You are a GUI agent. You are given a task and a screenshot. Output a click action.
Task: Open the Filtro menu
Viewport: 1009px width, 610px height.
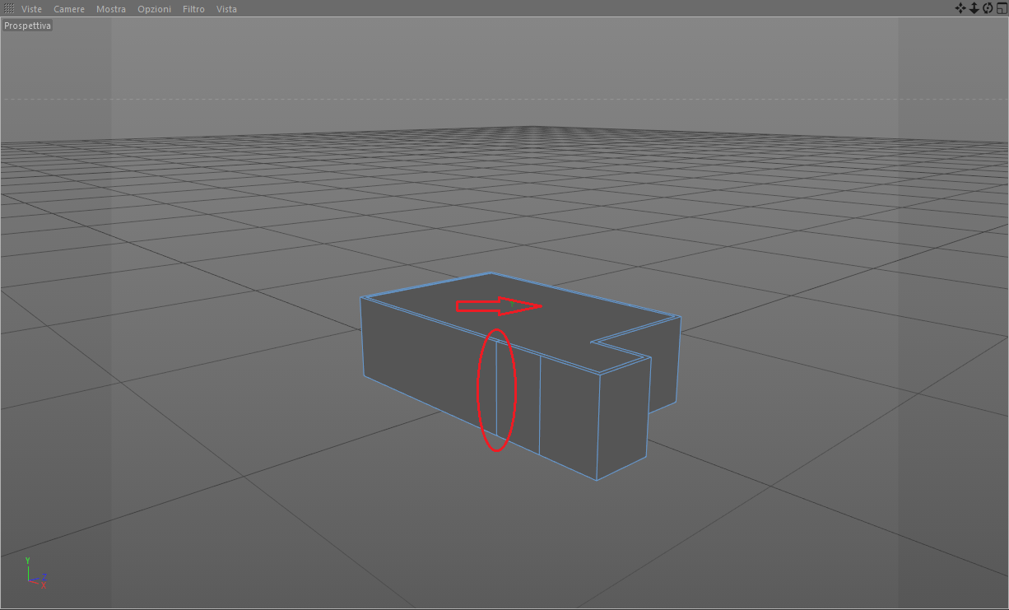(193, 9)
